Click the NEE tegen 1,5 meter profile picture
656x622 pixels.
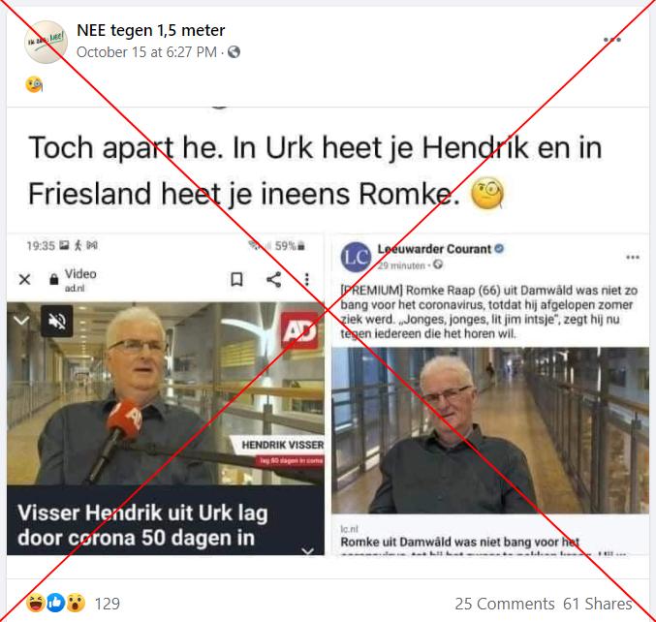click(46, 43)
